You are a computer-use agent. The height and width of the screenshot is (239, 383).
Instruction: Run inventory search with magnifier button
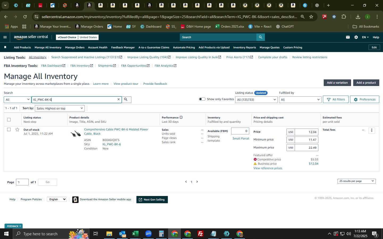point(126,99)
